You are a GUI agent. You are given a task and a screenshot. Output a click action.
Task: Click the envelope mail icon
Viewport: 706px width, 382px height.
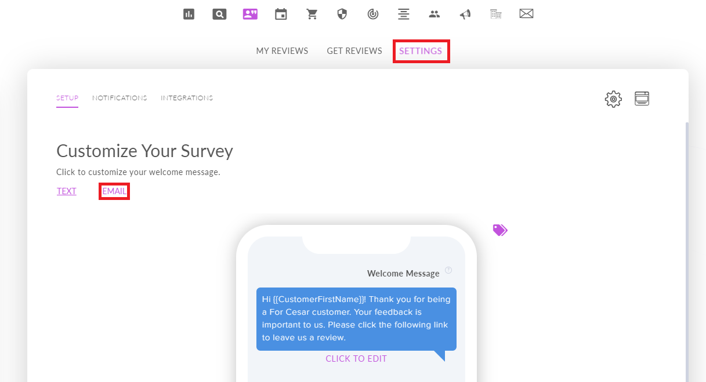(526, 13)
